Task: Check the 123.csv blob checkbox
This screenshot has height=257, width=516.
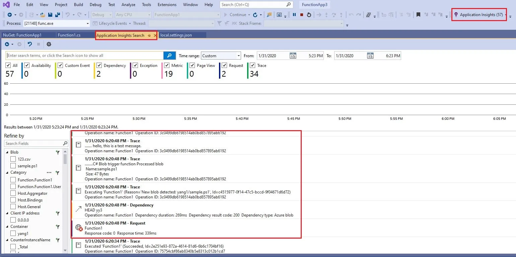Action: tap(13, 159)
